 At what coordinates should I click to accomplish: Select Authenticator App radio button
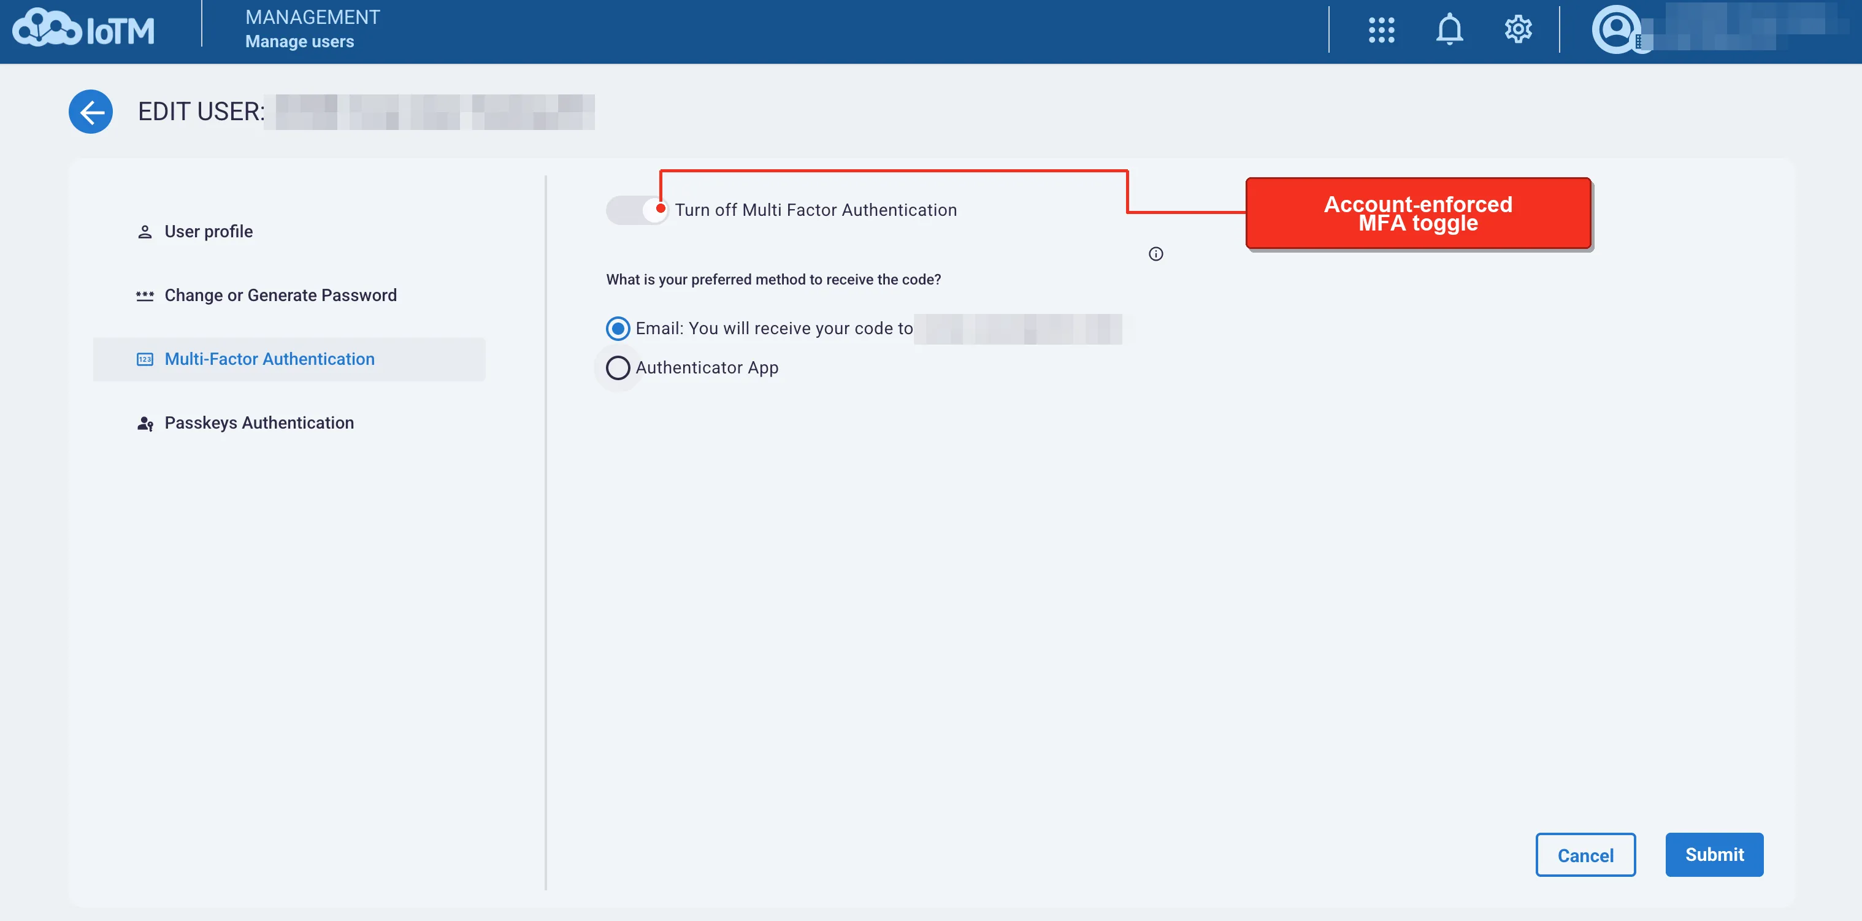point(618,368)
